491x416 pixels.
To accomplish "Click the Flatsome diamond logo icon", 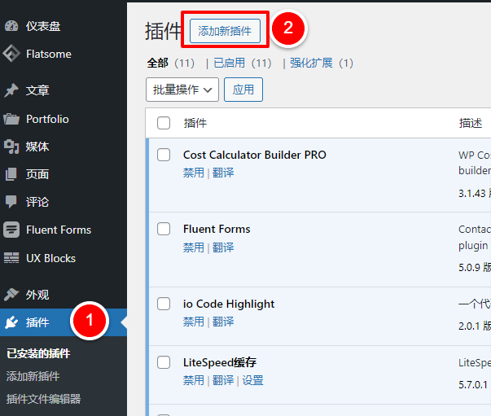I will 11,54.
